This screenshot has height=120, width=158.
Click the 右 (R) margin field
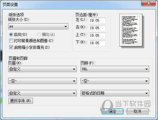pos(97,28)
